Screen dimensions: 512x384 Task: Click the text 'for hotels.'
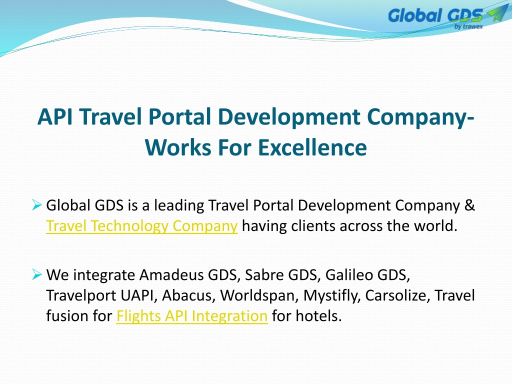pyautogui.click(x=306, y=316)
